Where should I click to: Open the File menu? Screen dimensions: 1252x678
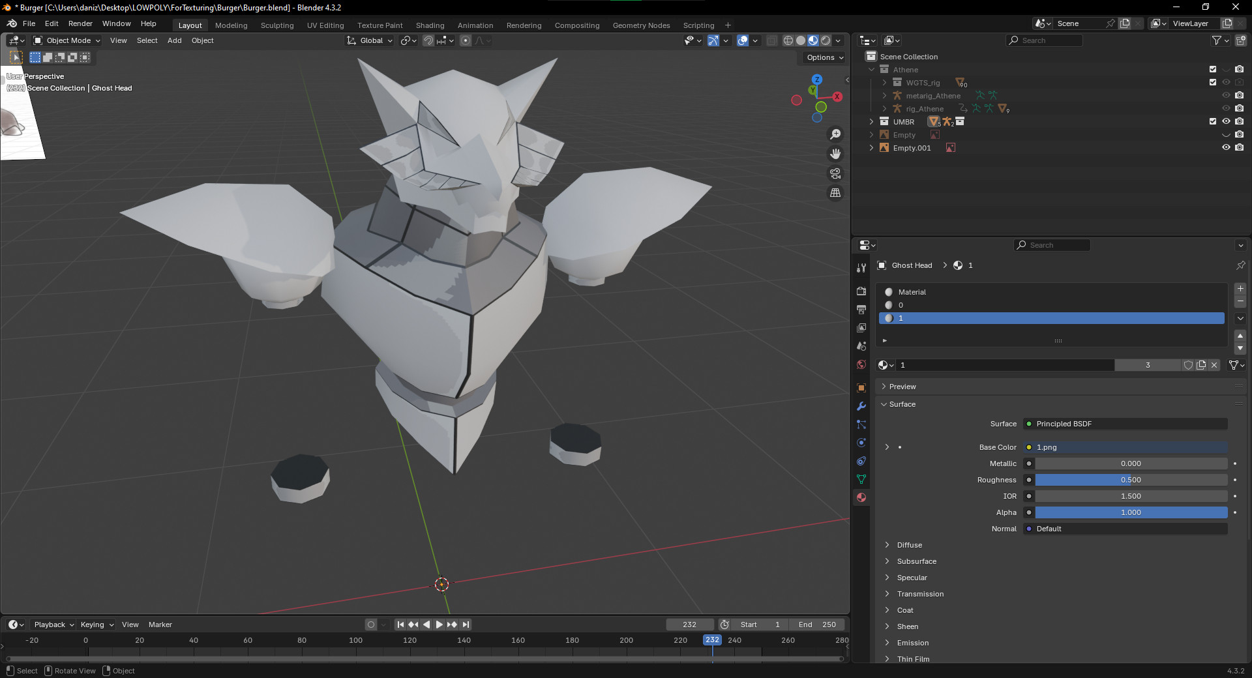(x=29, y=23)
